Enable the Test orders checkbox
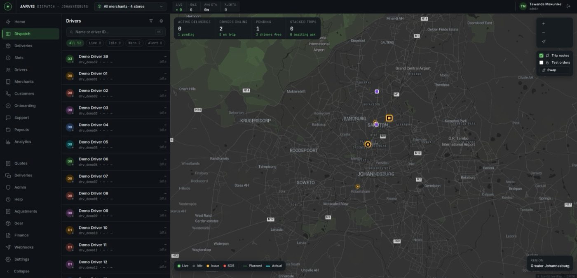This screenshot has height=278, width=577. pyautogui.click(x=542, y=63)
